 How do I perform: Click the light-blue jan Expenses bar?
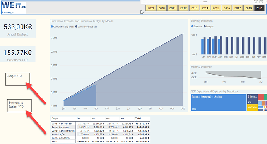click(202, 47)
